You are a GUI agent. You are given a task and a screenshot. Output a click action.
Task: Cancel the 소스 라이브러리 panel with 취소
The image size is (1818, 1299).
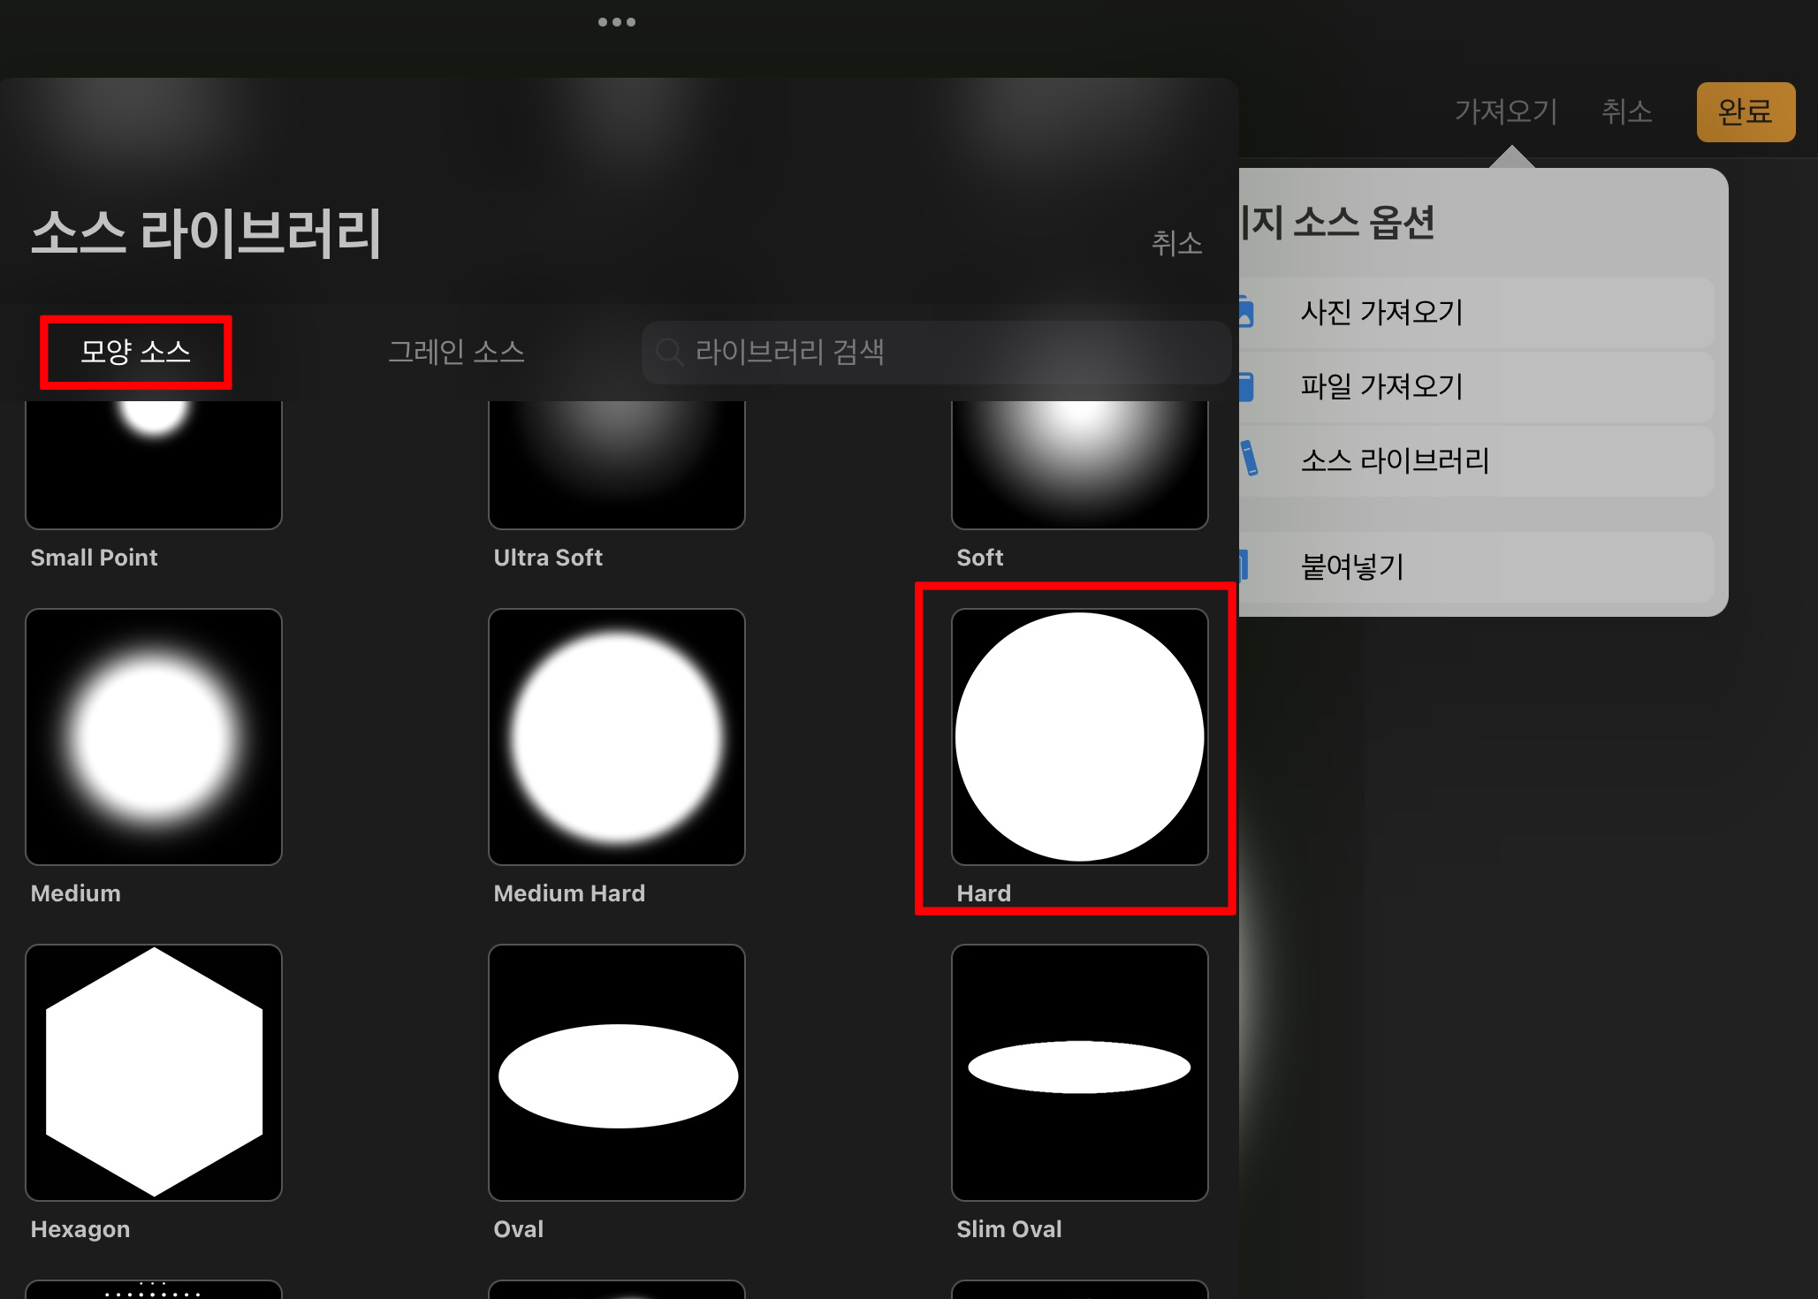pos(1176,242)
